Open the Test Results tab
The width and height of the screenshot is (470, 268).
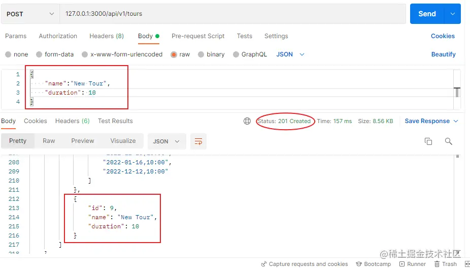pos(115,121)
